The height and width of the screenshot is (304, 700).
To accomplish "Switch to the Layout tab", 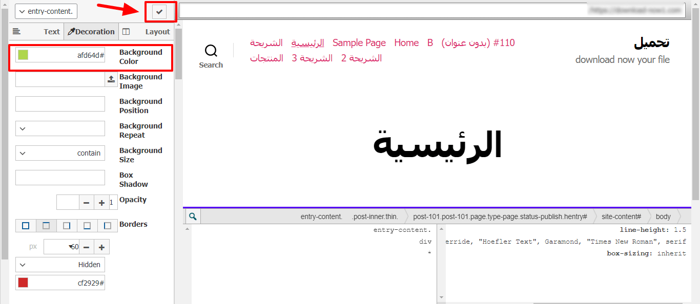I will [146, 32].
